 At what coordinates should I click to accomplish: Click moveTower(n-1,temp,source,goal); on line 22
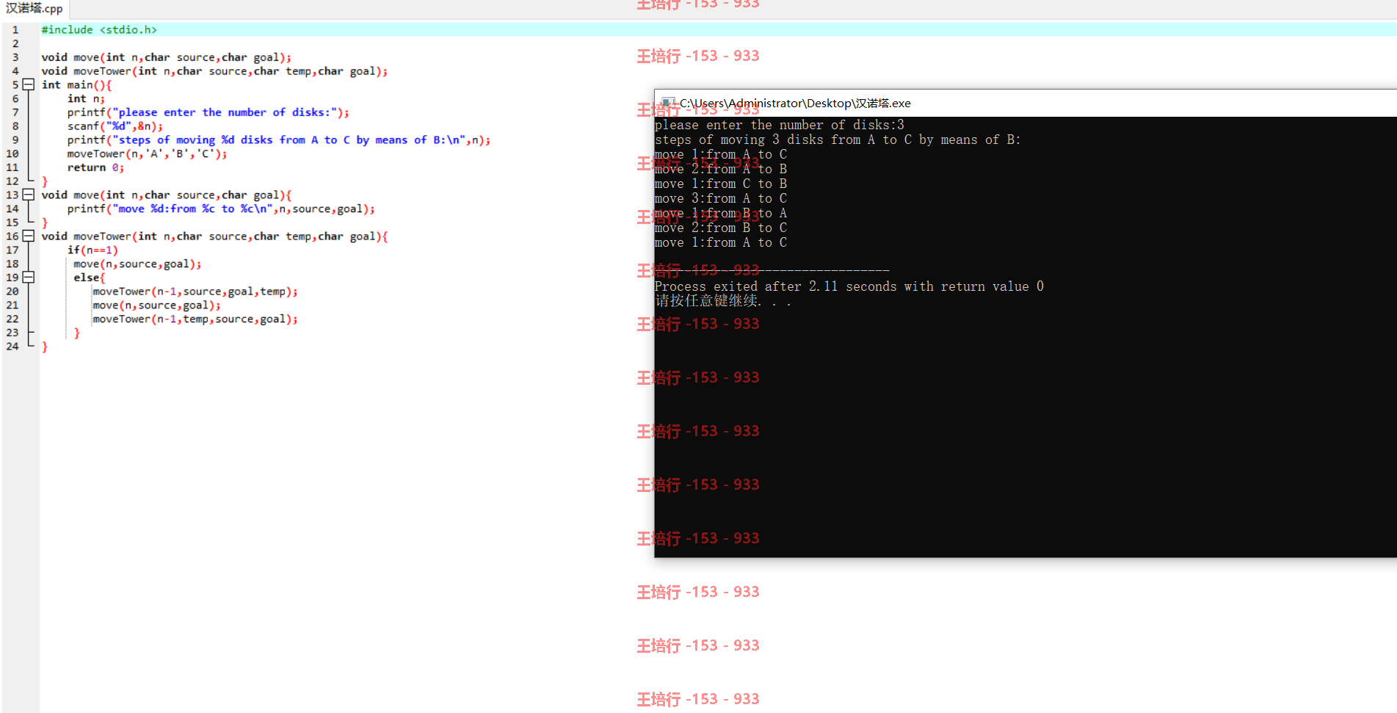195,319
